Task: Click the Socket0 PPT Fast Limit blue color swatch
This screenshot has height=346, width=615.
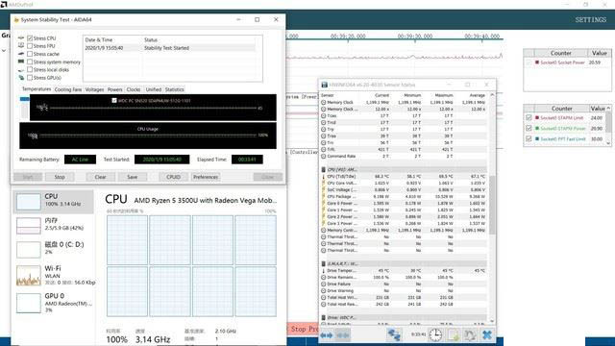Action: pos(537,138)
